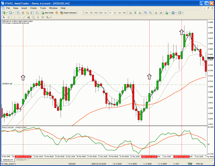Select the active NZDUSD,H4 chart tab
Screen dimensions: 215x166
(x=8, y=160)
